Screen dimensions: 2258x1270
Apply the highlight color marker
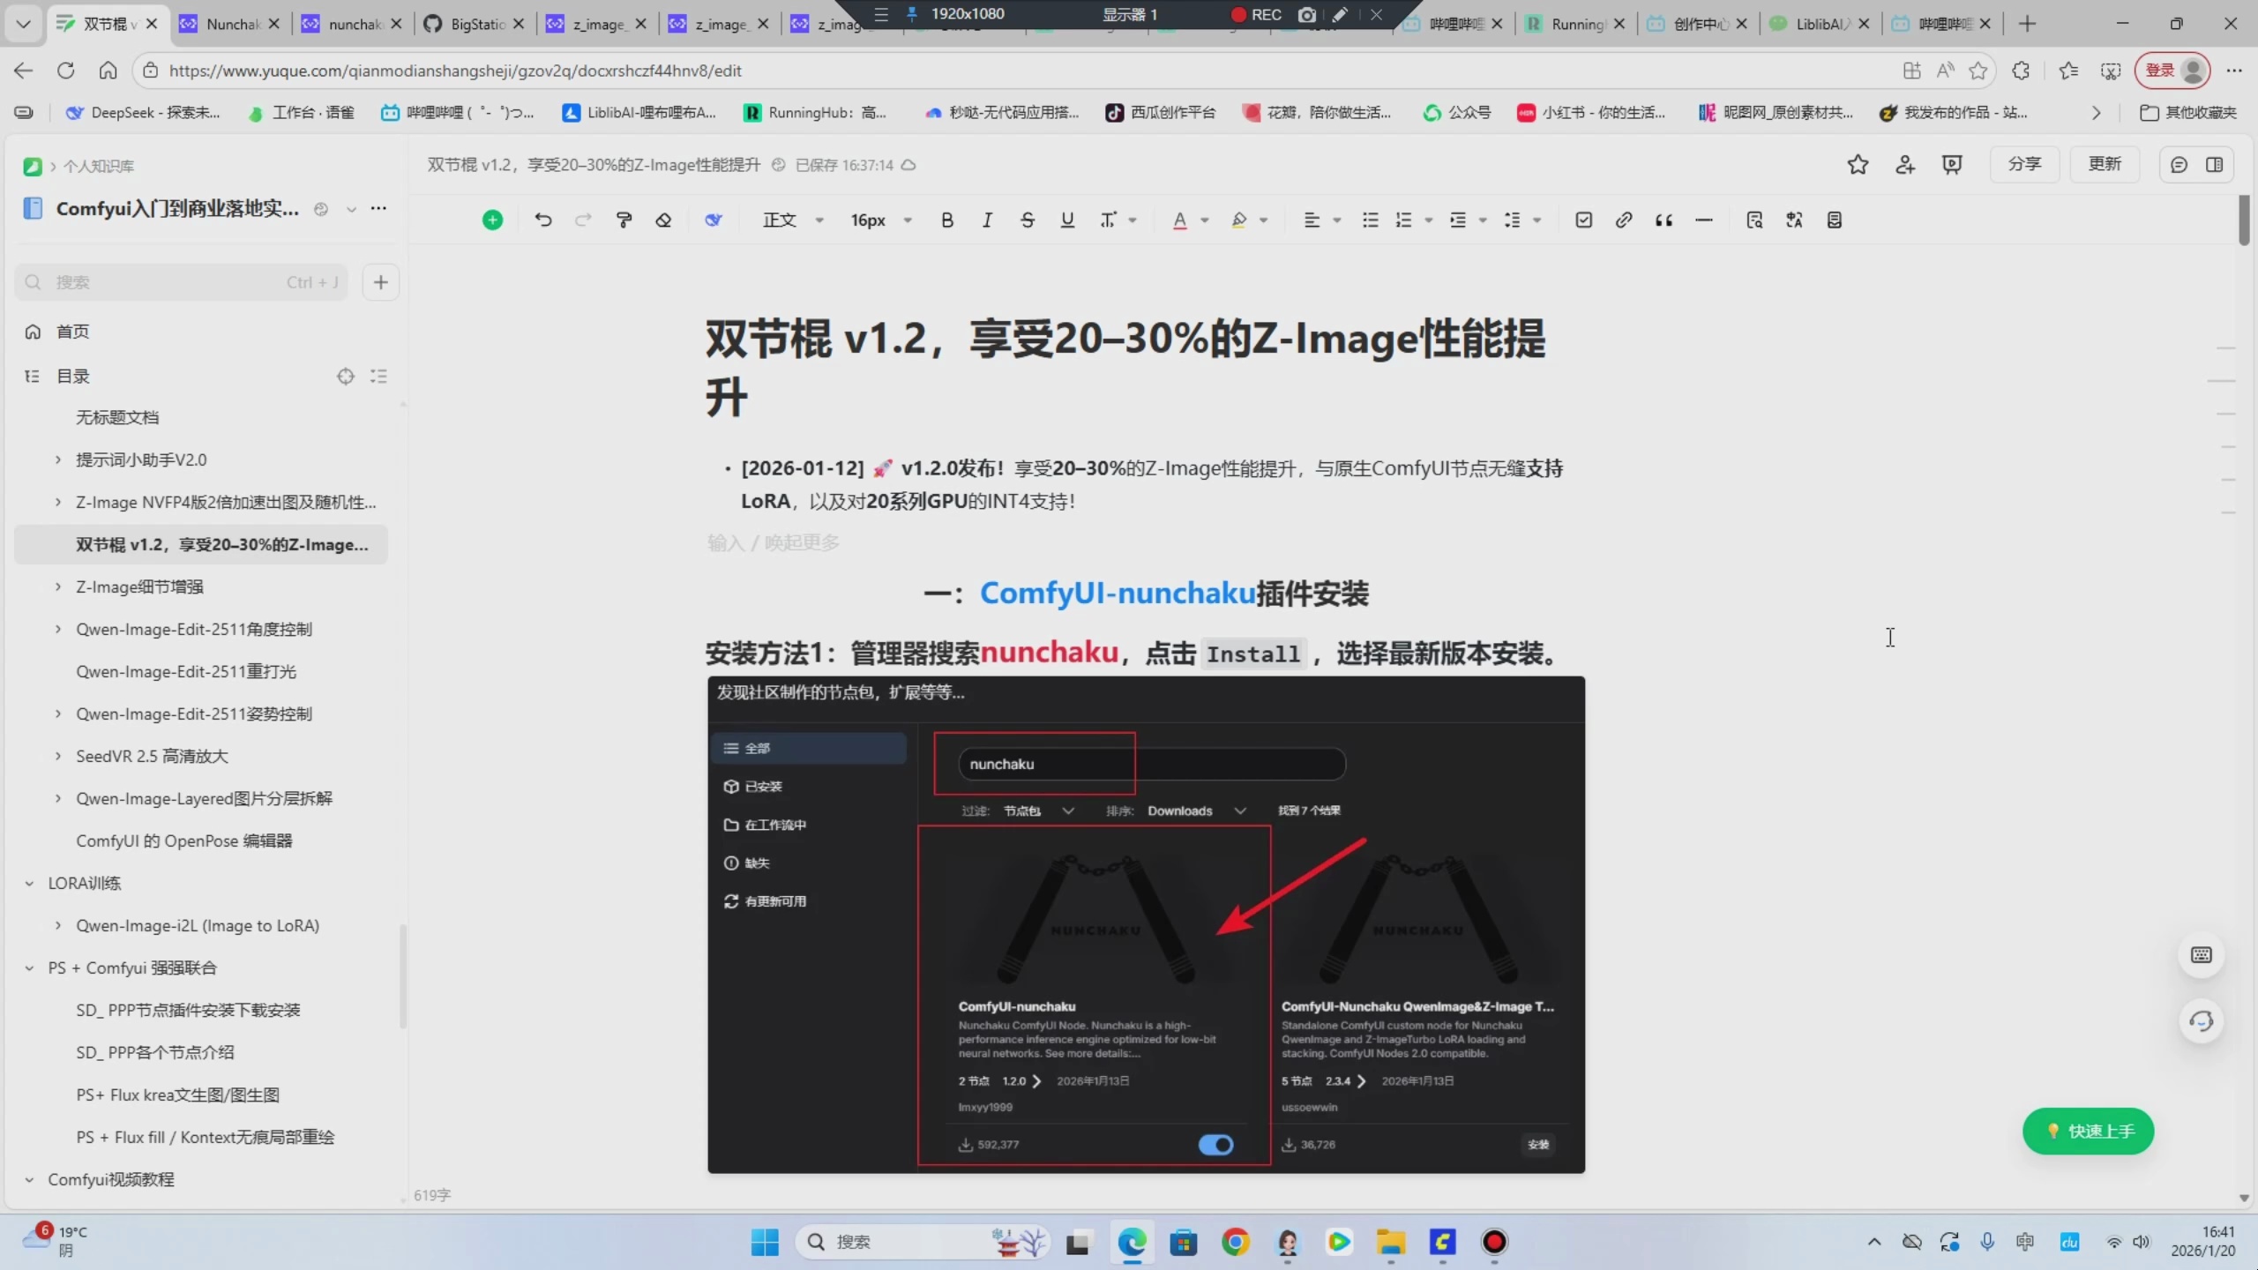[x=1239, y=220]
